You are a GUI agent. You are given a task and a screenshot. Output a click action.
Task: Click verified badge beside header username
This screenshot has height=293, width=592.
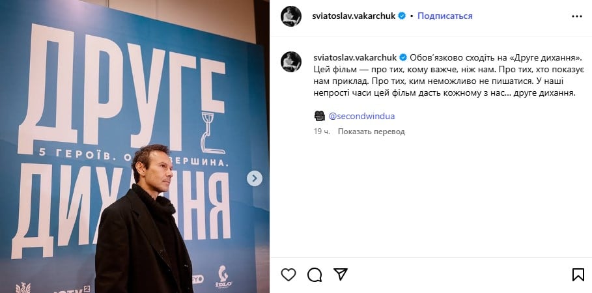402,16
